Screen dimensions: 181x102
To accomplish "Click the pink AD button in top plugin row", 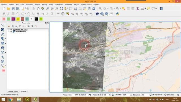I will pos(4,19).
